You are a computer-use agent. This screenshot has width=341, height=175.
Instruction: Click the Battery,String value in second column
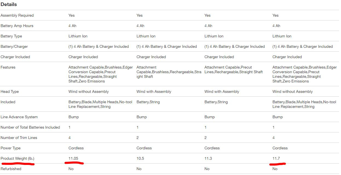[148, 102]
